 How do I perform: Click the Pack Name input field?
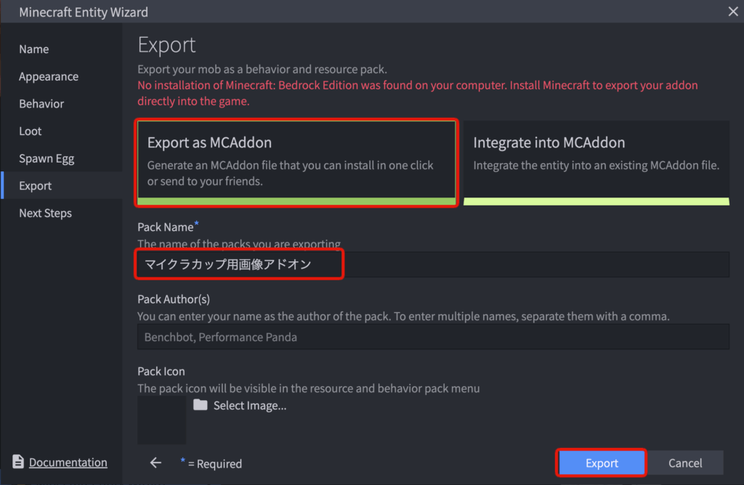point(433,264)
